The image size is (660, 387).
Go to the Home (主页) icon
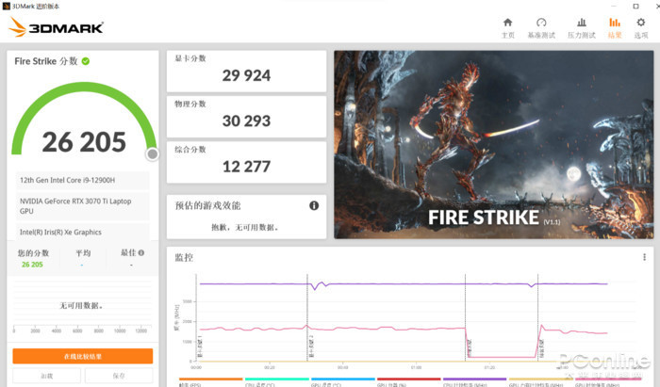tap(507, 23)
